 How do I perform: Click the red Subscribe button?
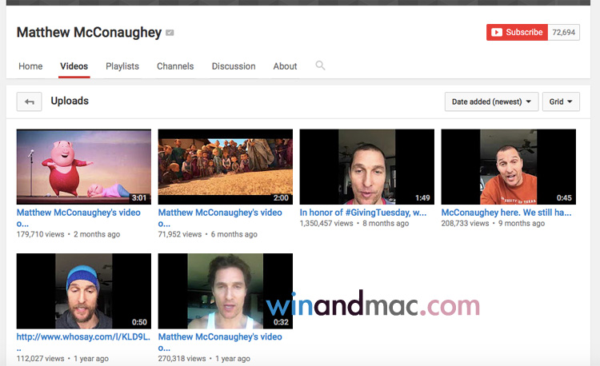tap(517, 32)
